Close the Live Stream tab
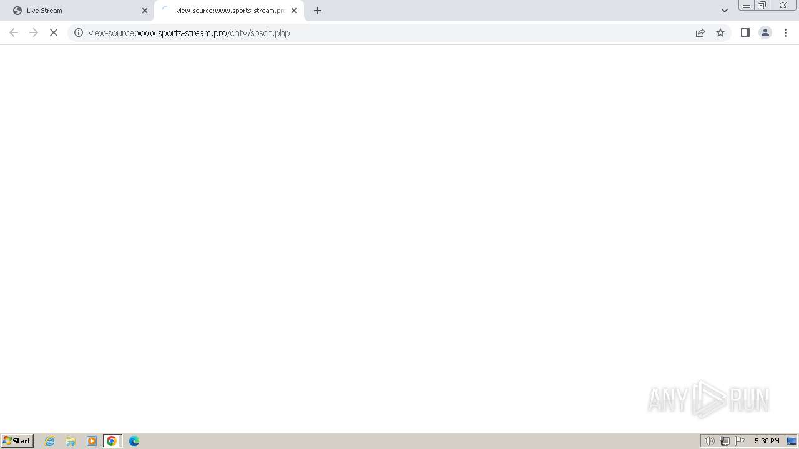The image size is (799, 449). (145, 11)
